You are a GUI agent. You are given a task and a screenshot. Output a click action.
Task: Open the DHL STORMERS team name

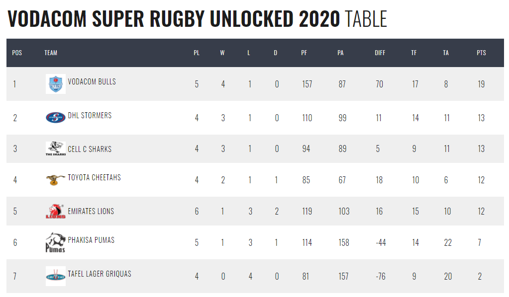coord(90,115)
